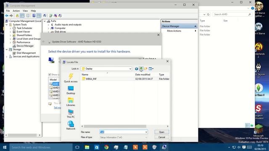Toggle Show compatible hardware checkbox
This screenshot has height=151, width=269.
tap(50, 75)
